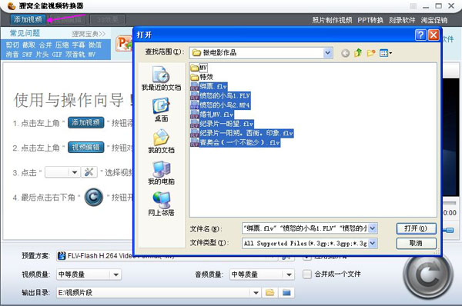Open 我最近的文档 in places bar
Viewport: 462px width, 306px height.
click(x=161, y=78)
